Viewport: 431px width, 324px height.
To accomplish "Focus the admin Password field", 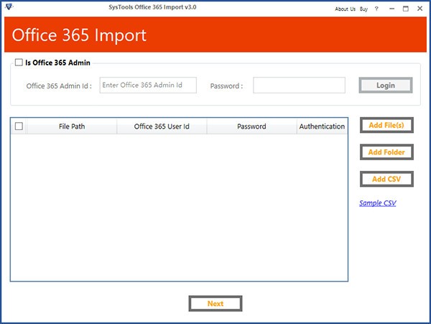I will [299, 85].
